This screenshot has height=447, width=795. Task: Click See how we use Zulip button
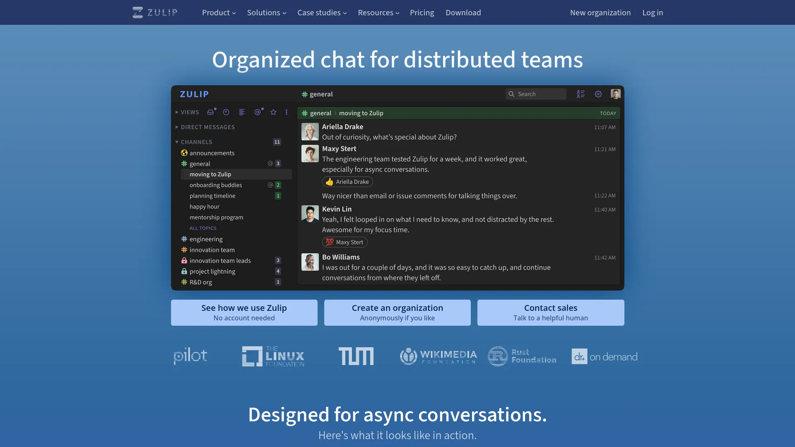tap(244, 313)
